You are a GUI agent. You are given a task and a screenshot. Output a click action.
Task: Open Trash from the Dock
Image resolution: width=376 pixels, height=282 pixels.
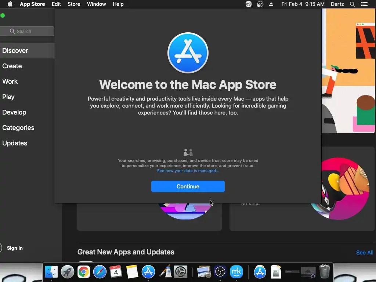point(325,271)
